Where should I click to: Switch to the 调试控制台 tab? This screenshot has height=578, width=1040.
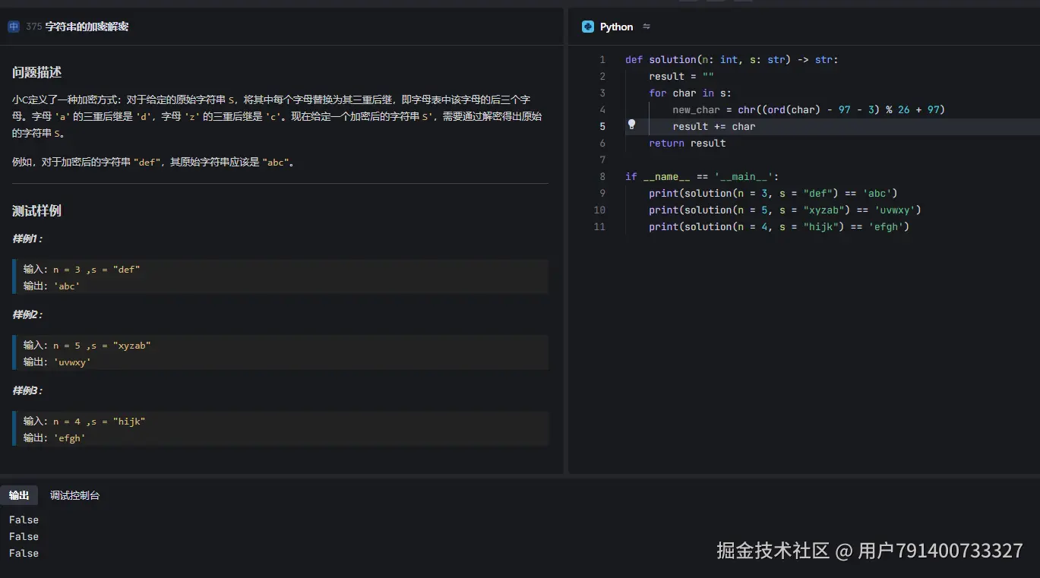click(x=74, y=495)
